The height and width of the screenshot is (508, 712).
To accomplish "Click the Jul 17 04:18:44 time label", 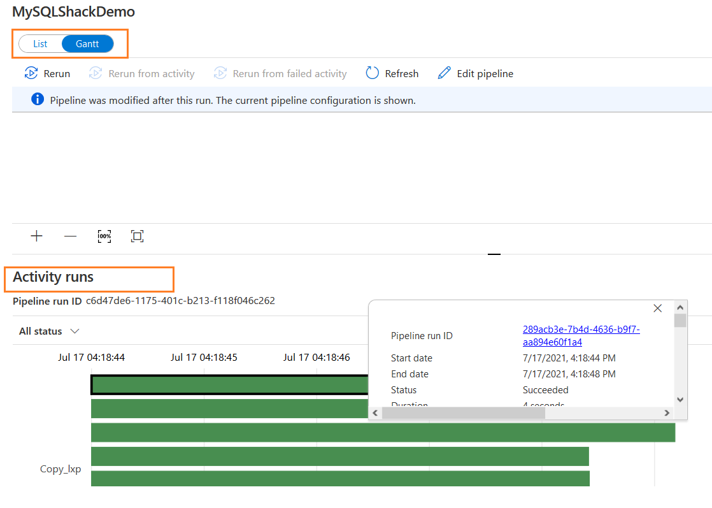I will (91, 358).
